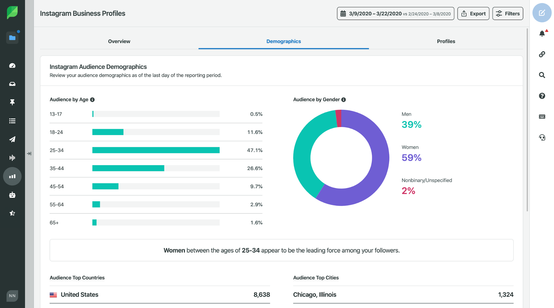Click the Export button
This screenshot has height=308, width=554.
point(473,14)
